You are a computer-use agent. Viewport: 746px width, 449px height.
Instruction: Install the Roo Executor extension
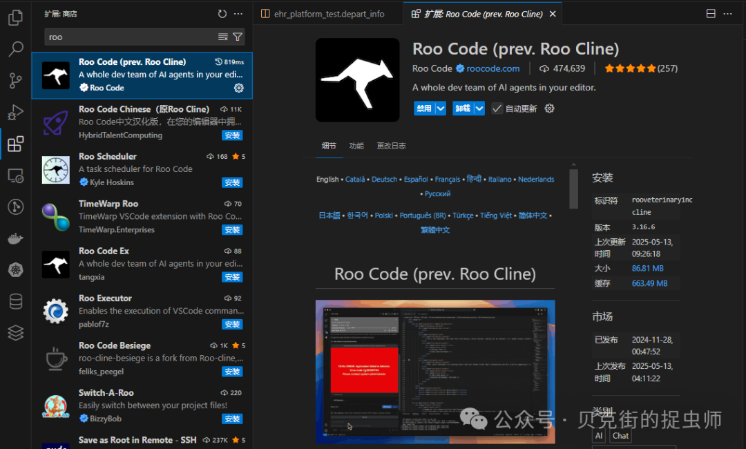[x=232, y=325]
